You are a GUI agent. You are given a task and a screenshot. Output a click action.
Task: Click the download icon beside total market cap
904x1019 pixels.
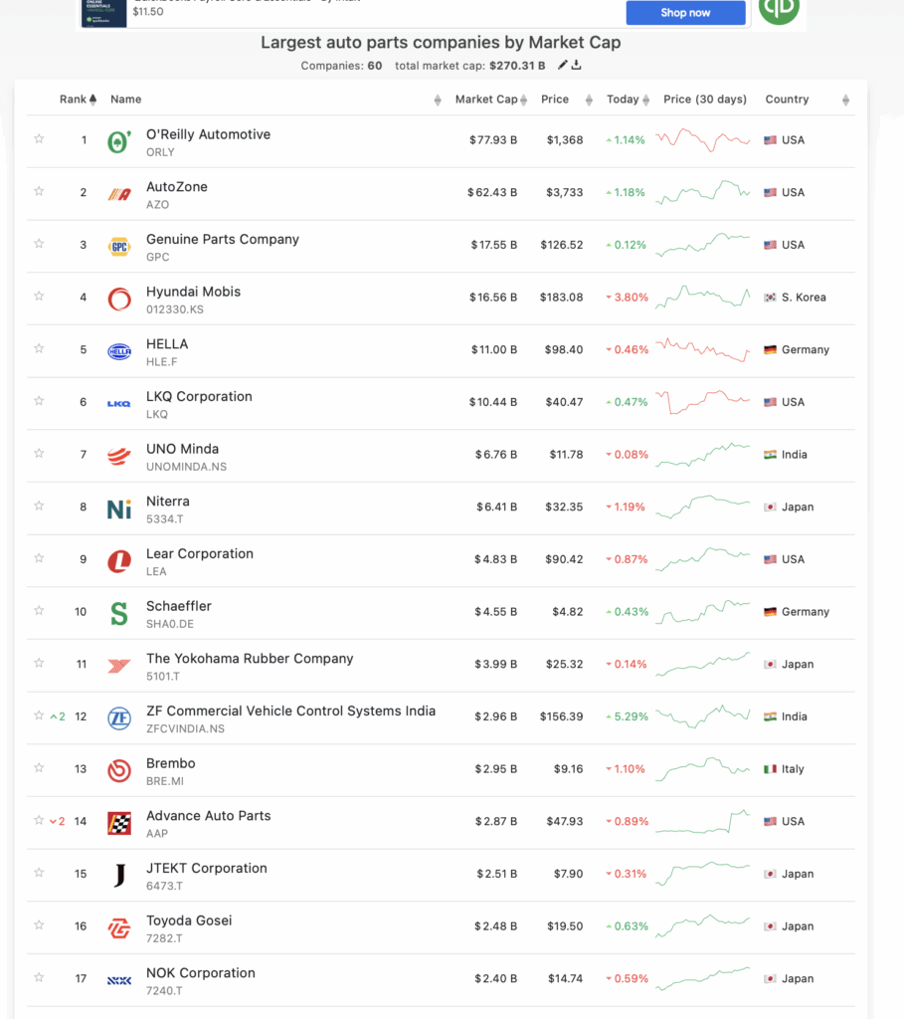pyautogui.click(x=577, y=66)
